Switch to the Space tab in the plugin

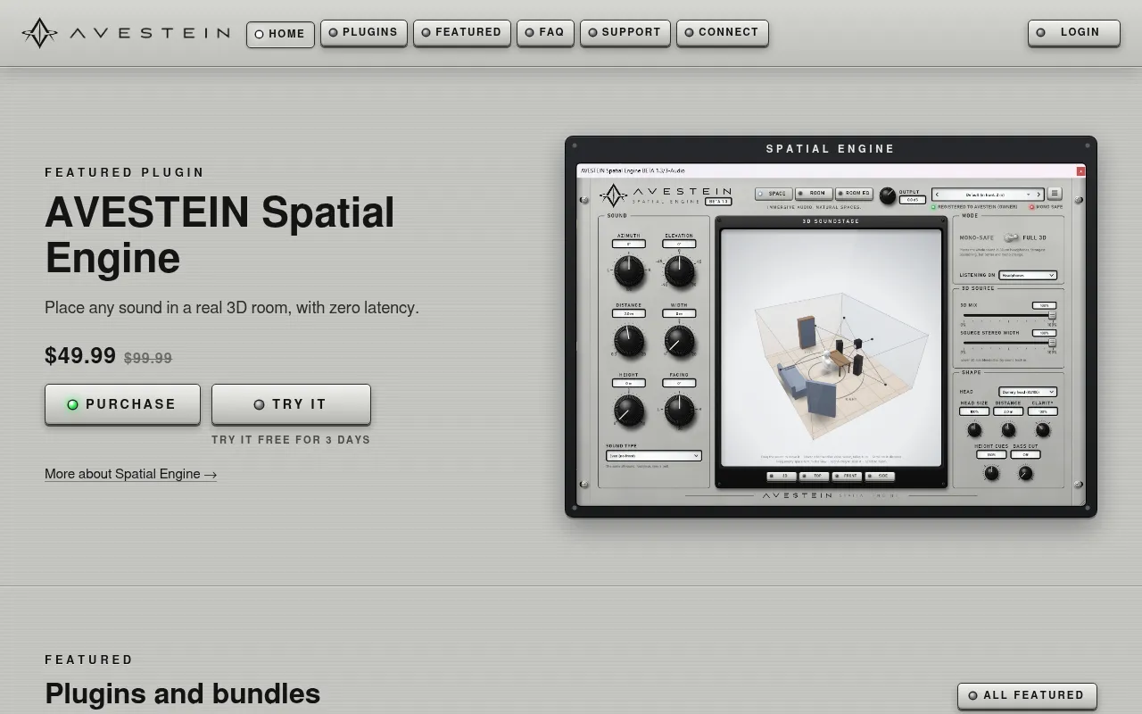coord(774,194)
